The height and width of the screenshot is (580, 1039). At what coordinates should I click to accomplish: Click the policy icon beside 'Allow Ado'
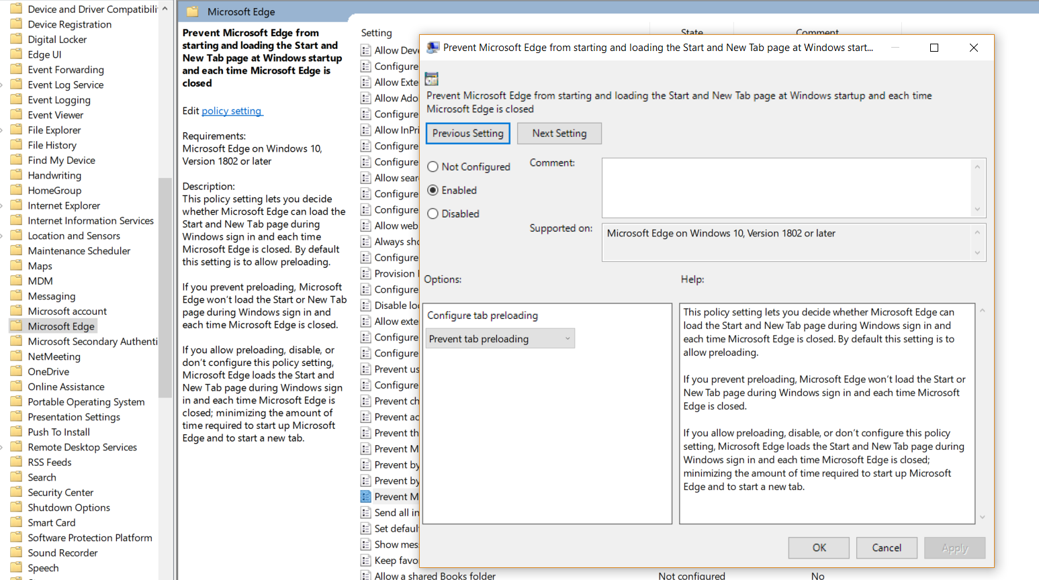366,98
